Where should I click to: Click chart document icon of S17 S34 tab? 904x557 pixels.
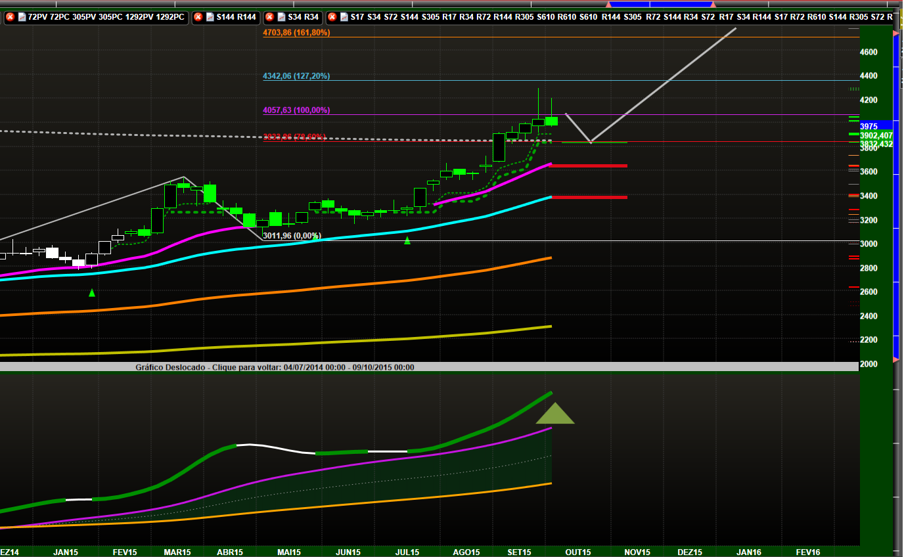[343, 16]
